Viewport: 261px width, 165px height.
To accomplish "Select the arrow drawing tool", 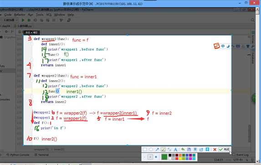I will click(157, 150).
